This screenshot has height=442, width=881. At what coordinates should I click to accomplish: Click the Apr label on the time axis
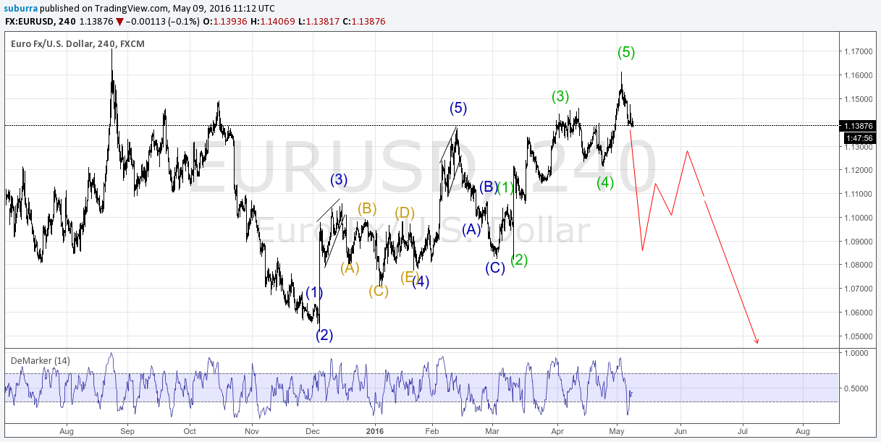557,430
